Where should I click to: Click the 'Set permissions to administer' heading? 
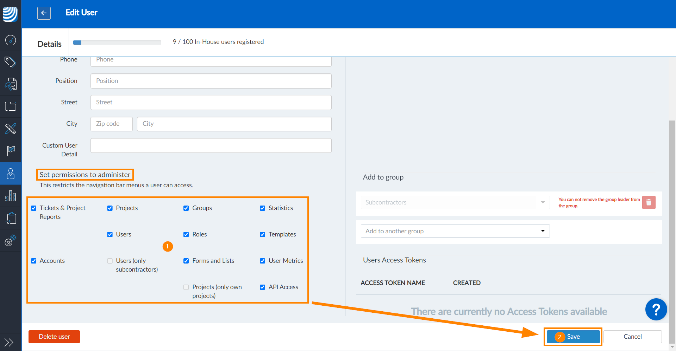(x=85, y=175)
